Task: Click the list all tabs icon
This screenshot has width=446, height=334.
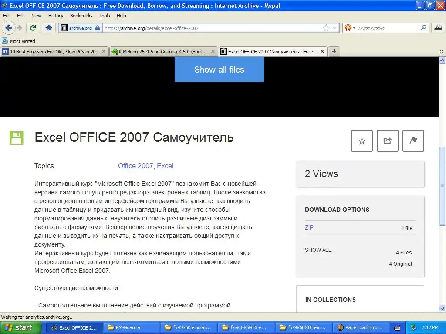Action: (x=442, y=51)
